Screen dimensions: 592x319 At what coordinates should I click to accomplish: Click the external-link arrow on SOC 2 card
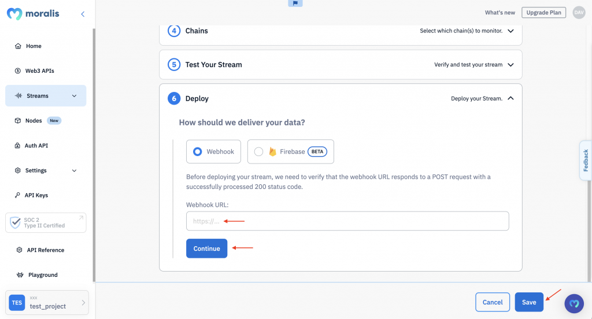pos(81,218)
